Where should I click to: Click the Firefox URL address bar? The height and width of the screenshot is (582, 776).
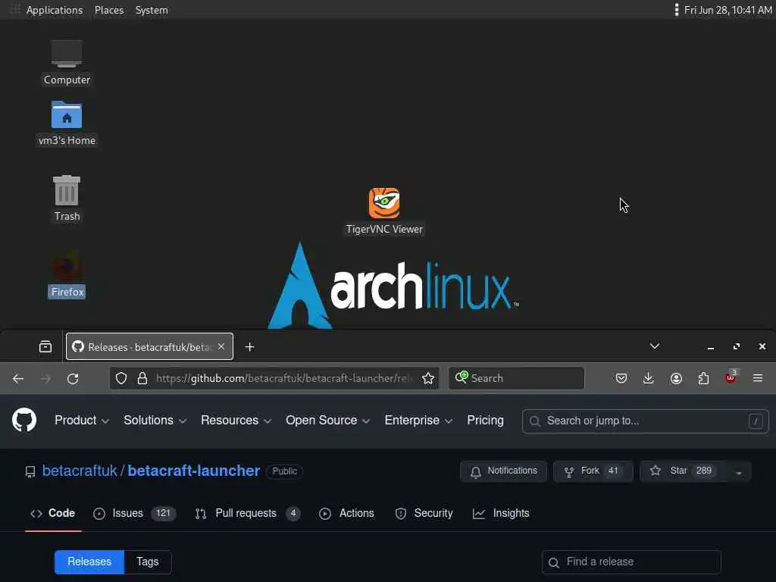tap(285, 379)
